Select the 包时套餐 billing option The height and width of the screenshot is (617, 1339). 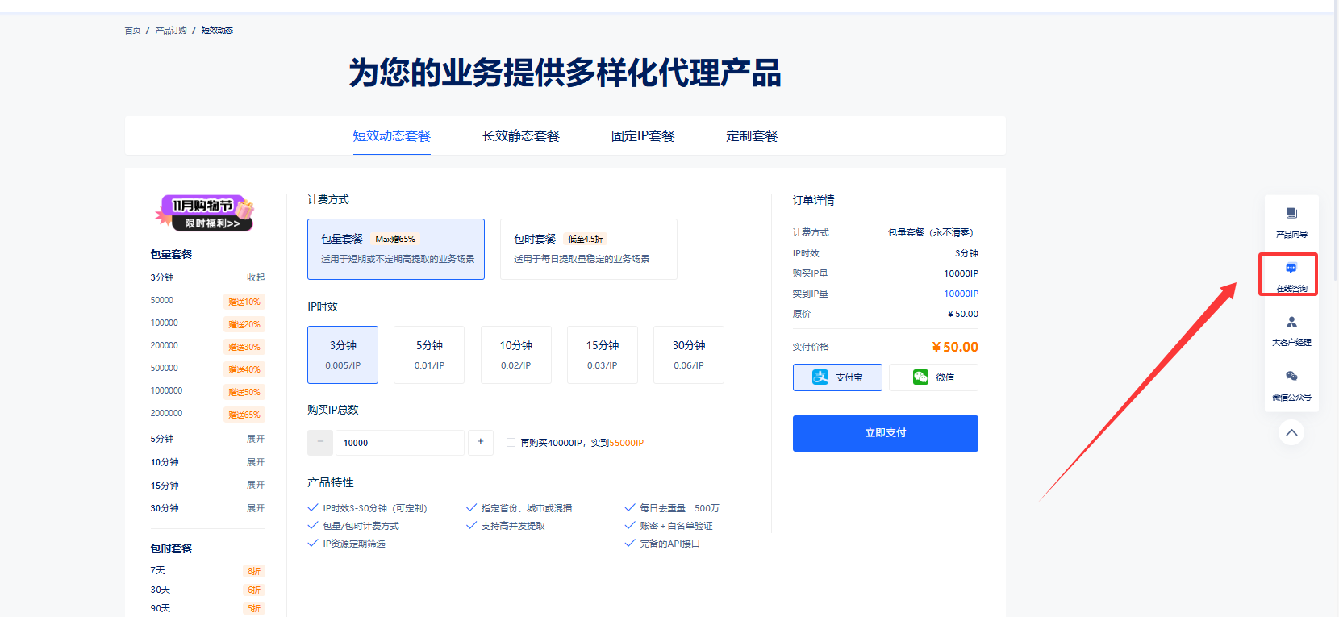pyautogui.click(x=588, y=249)
